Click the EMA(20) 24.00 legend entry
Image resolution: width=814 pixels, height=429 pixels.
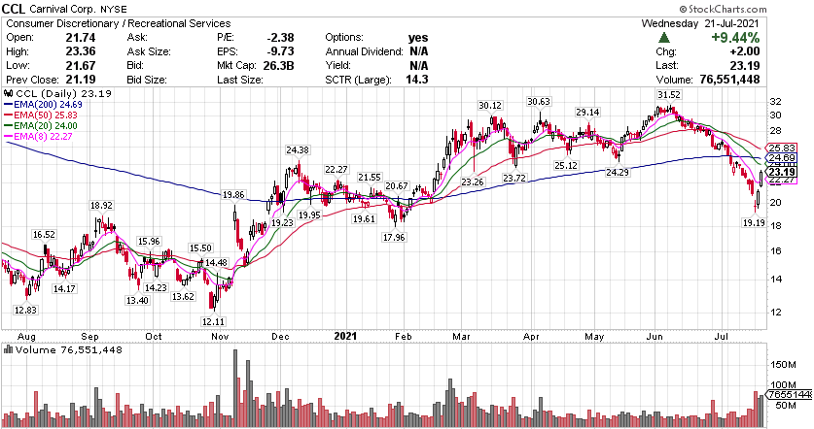click(41, 126)
